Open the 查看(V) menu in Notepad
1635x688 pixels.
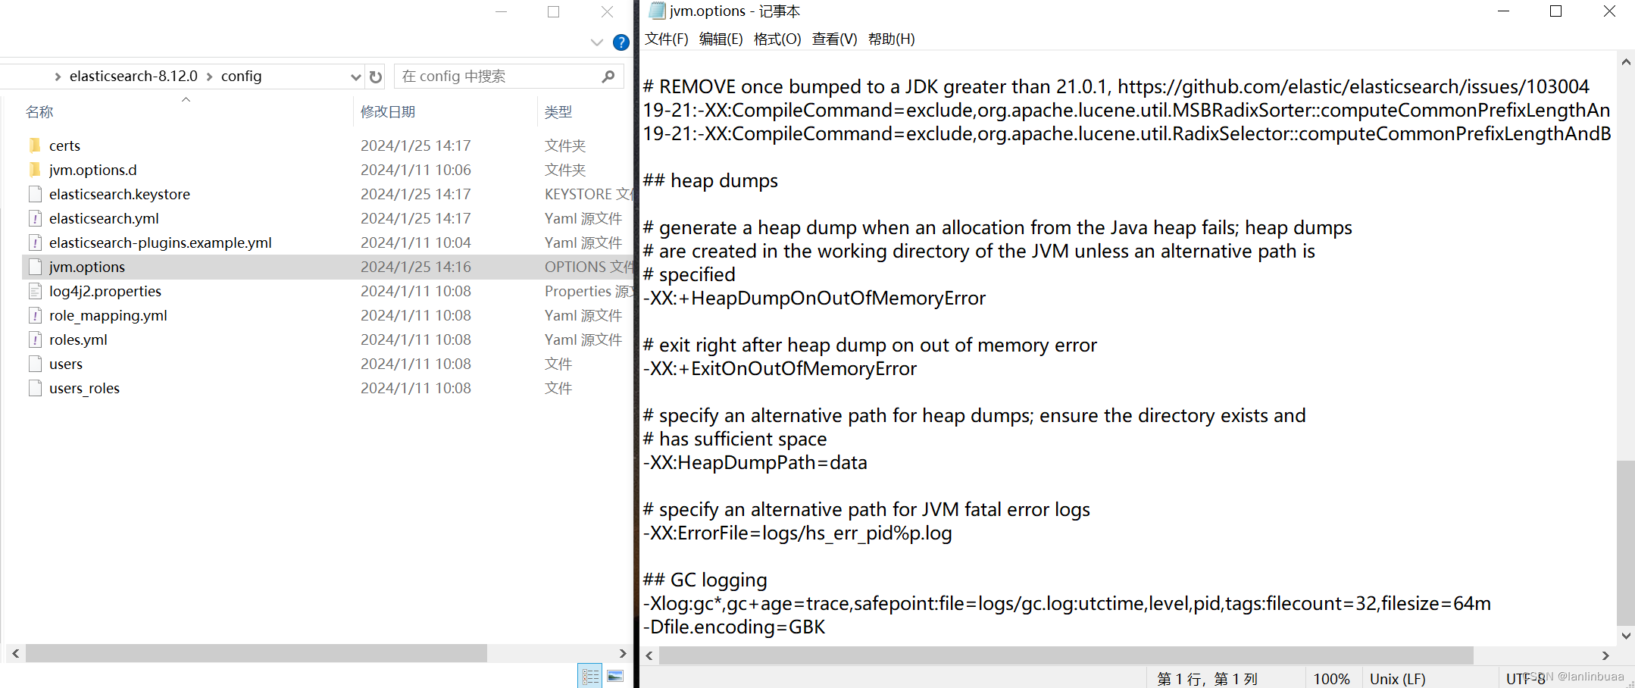(833, 39)
